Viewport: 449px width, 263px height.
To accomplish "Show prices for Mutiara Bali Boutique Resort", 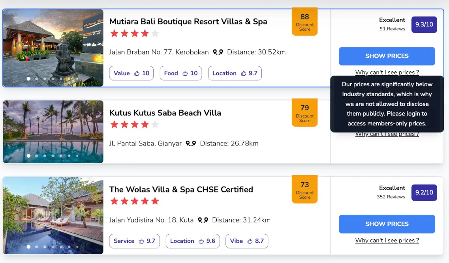I will (x=387, y=56).
